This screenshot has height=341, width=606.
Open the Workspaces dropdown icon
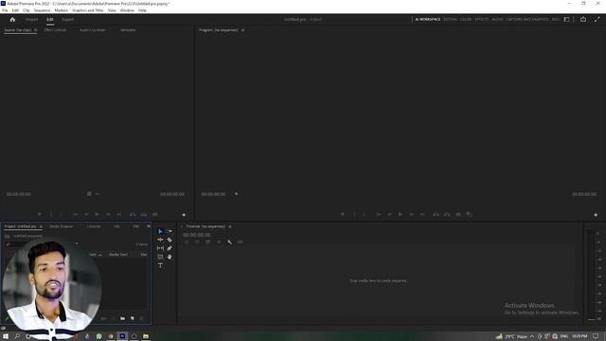(566, 19)
